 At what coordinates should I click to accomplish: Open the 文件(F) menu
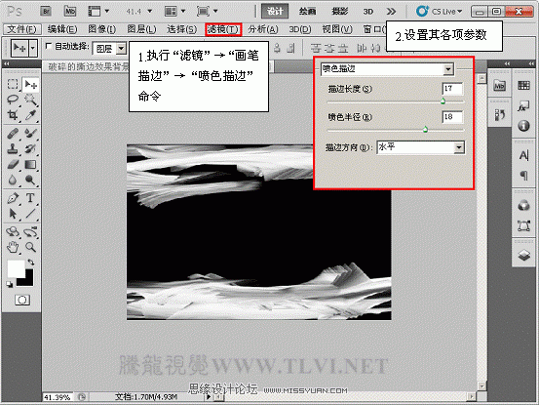coord(22,29)
